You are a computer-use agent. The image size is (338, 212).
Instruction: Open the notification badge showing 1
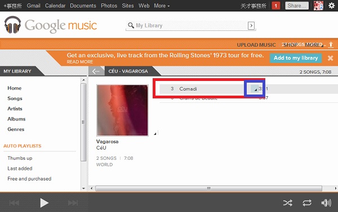(x=275, y=6)
